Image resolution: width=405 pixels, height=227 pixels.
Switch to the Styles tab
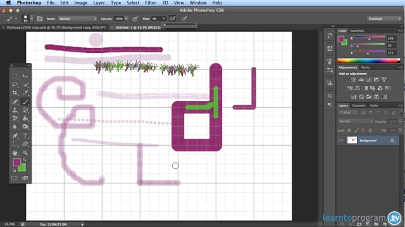tap(365, 67)
